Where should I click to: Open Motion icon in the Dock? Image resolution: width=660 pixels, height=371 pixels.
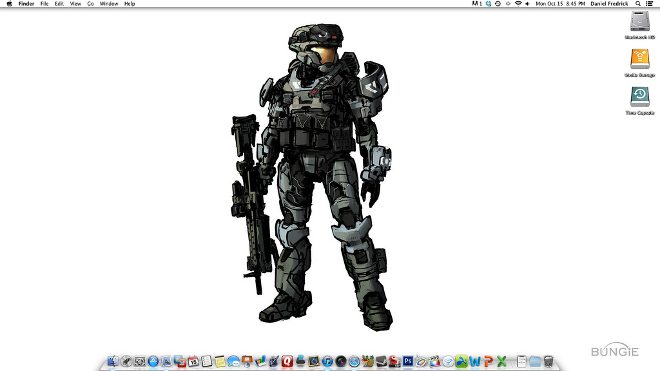tap(422, 361)
